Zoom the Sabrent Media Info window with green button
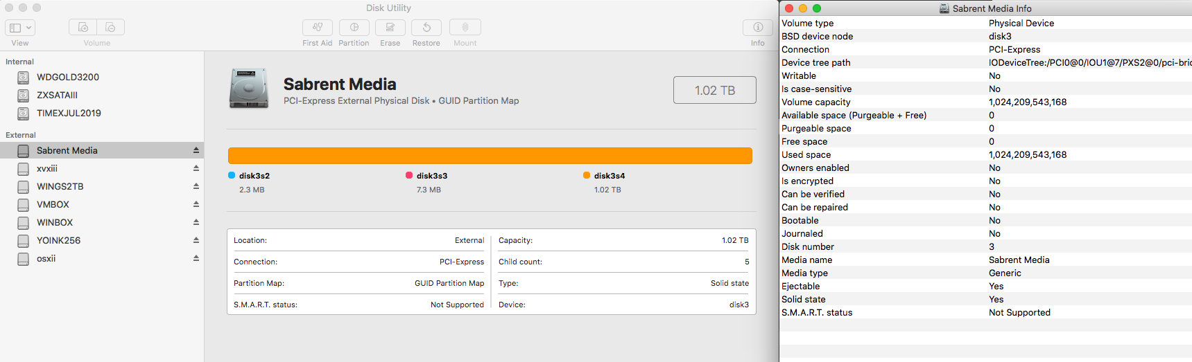This screenshot has height=362, width=1192. point(817,8)
